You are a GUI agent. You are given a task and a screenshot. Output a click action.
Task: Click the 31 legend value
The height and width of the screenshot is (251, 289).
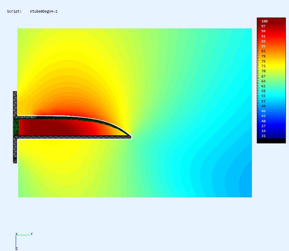pyautogui.click(x=263, y=136)
